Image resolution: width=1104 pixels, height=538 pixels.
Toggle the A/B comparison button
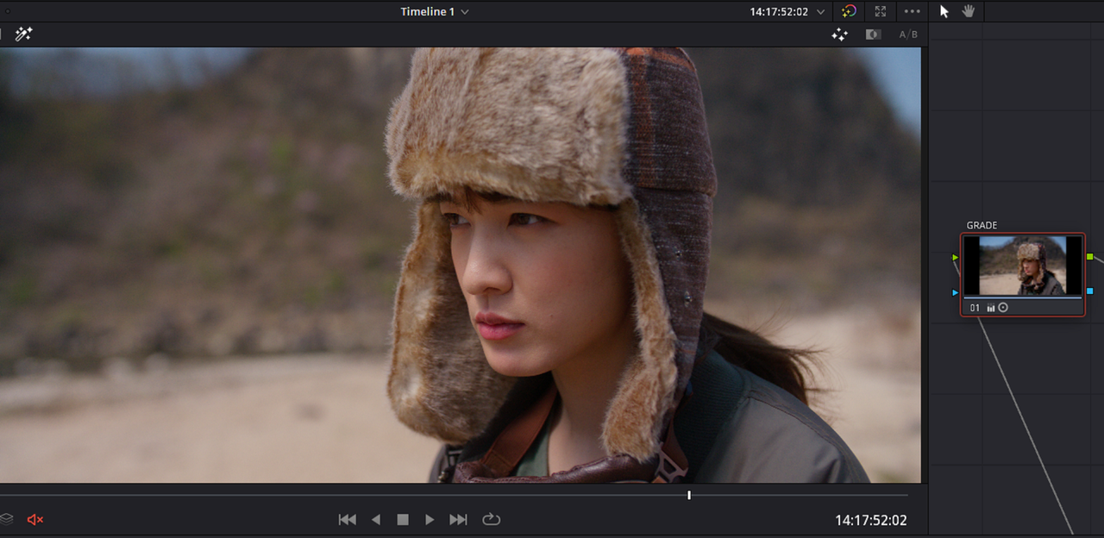pyautogui.click(x=908, y=34)
